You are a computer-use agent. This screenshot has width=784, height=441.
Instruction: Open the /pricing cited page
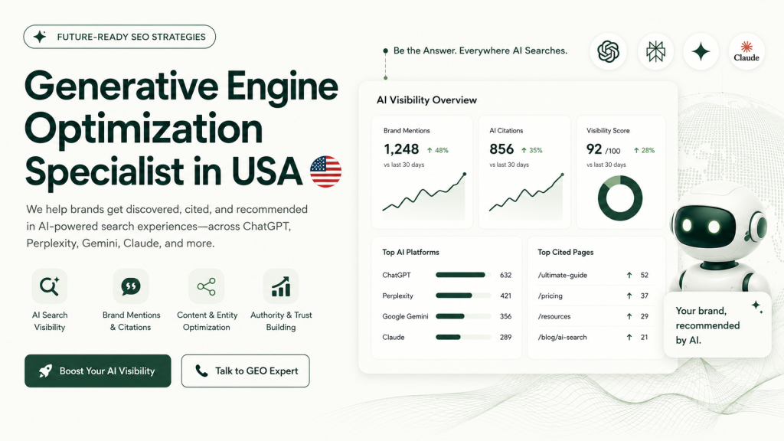coord(550,296)
